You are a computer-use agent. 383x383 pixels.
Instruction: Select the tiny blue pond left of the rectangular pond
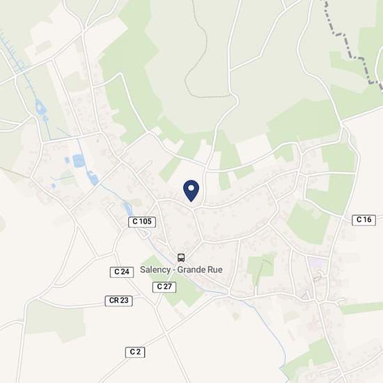pyautogui.click(x=67, y=160)
